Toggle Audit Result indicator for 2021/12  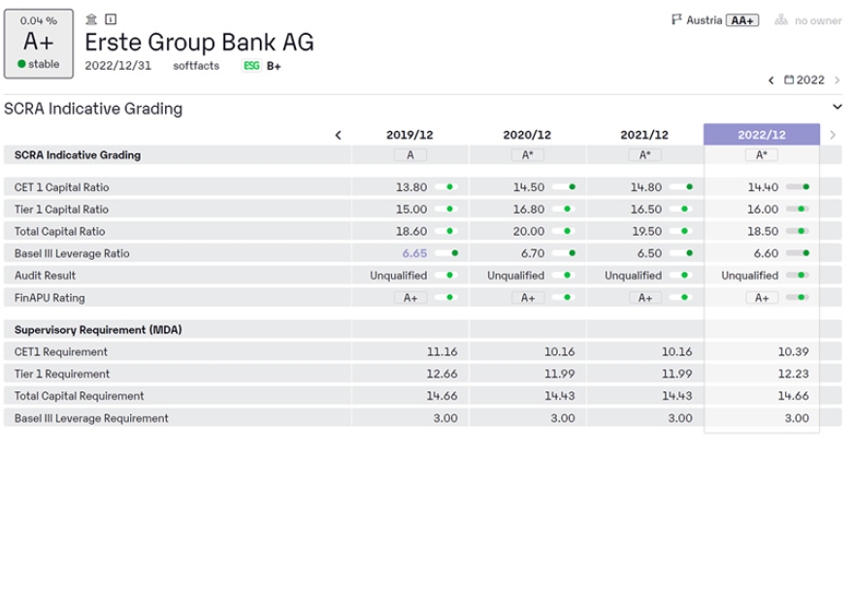(682, 276)
